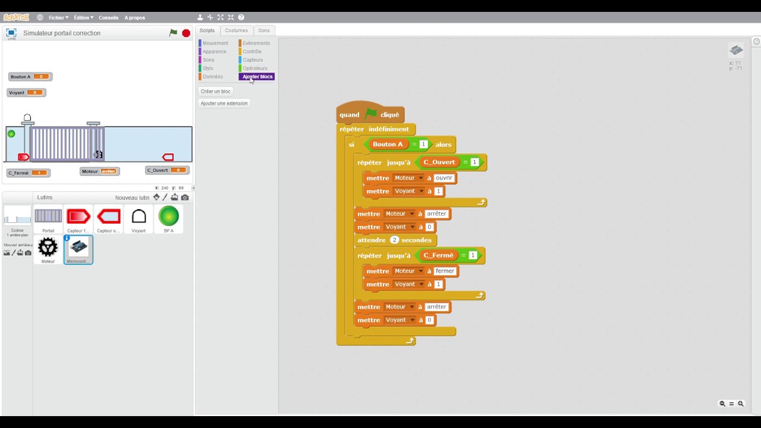Open the A propos menu
The width and height of the screenshot is (761, 428).
(135, 17)
